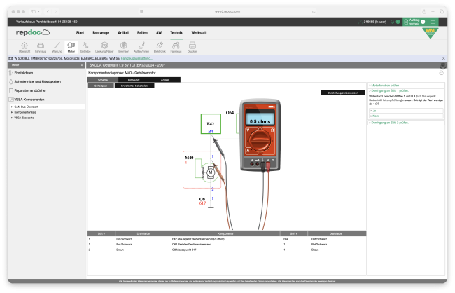Click the Drucken printer icon
This screenshot has width=455, height=293.
pos(192,46)
